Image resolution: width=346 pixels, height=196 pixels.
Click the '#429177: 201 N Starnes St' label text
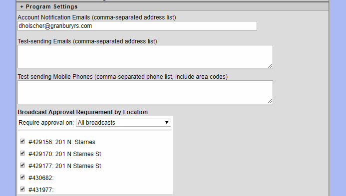64,166
